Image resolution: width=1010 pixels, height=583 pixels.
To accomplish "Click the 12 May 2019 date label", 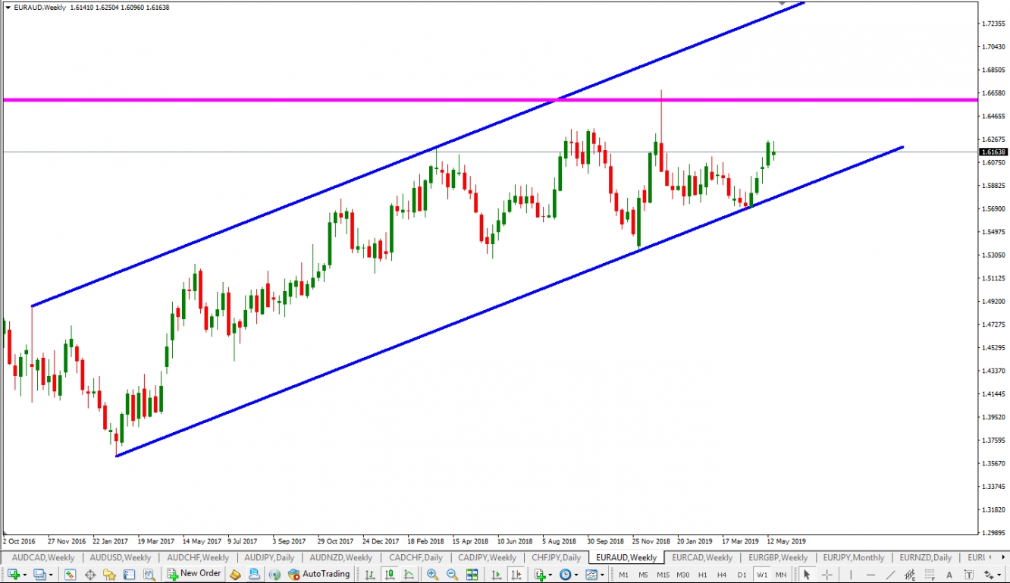I will point(786,541).
